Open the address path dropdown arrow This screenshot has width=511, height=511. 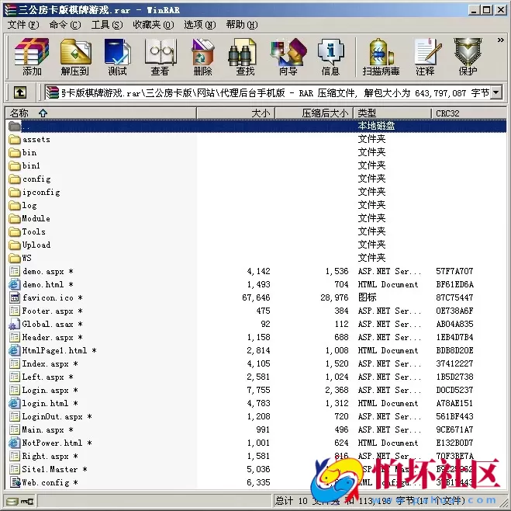(x=496, y=93)
